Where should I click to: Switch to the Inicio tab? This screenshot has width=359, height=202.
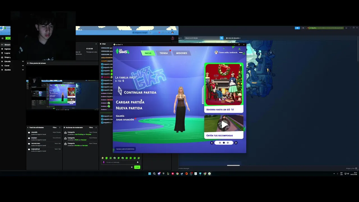(x=148, y=53)
